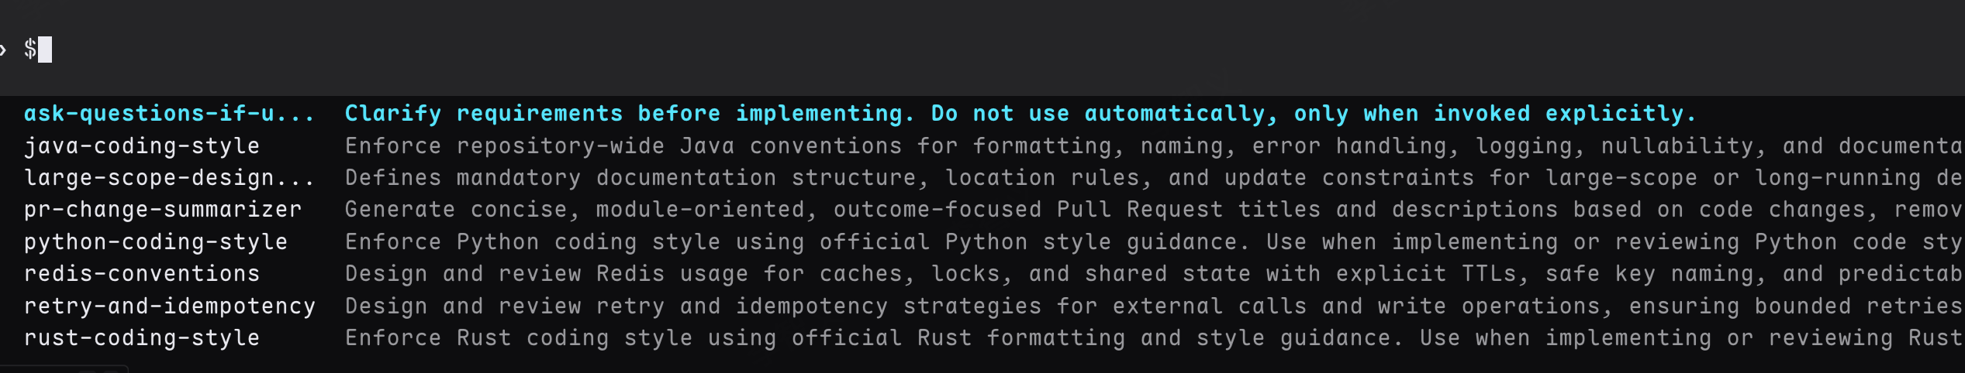Click the dollar sign prompt symbol
1965x373 pixels.
pos(30,50)
